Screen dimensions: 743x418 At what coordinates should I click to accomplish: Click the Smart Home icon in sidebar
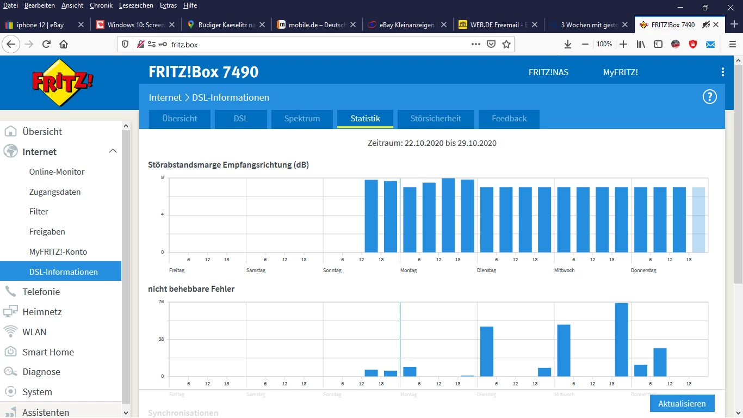10,352
